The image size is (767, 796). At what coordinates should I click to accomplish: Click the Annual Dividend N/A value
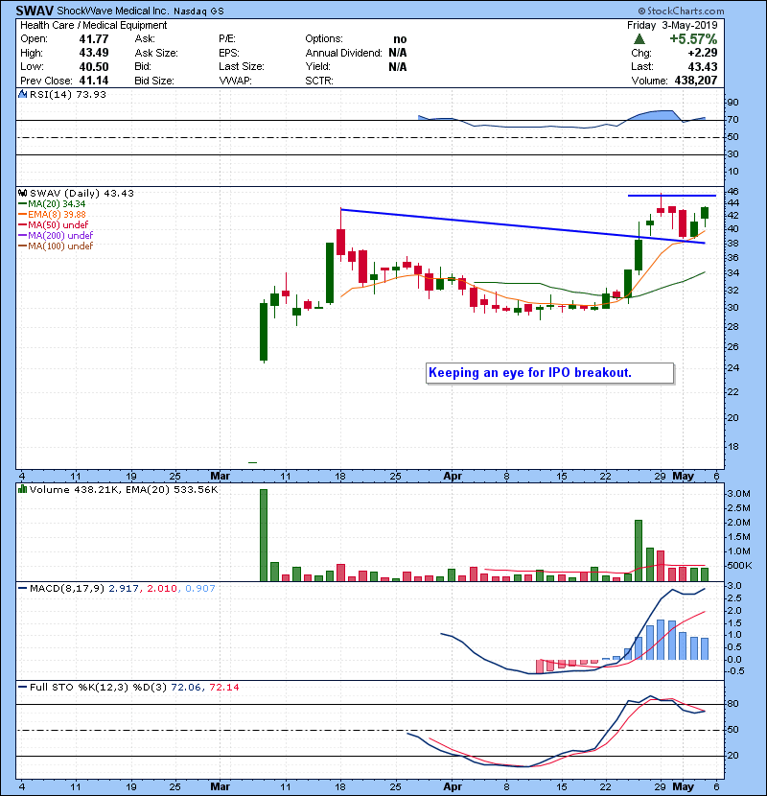[x=398, y=53]
